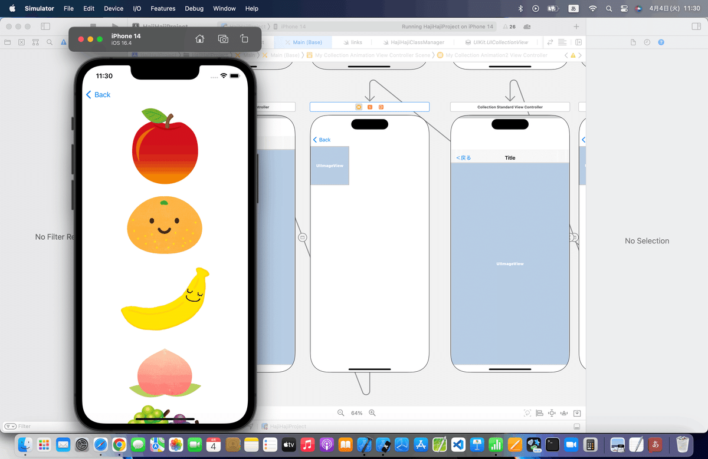Show the Xcode Cloud status icon
This screenshot has height=459, width=708.
[x=527, y=27]
